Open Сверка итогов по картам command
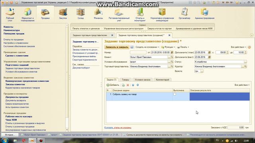This screenshot has height=143, width=255. click(159, 29)
